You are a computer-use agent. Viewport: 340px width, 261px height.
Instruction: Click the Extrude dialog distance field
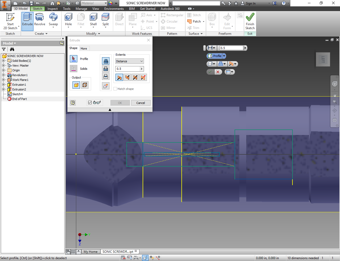[x=127, y=69]
